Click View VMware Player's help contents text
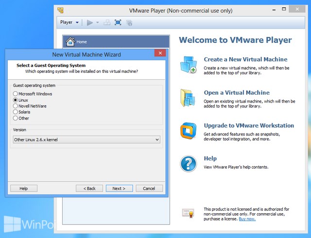 coord(236,167)
